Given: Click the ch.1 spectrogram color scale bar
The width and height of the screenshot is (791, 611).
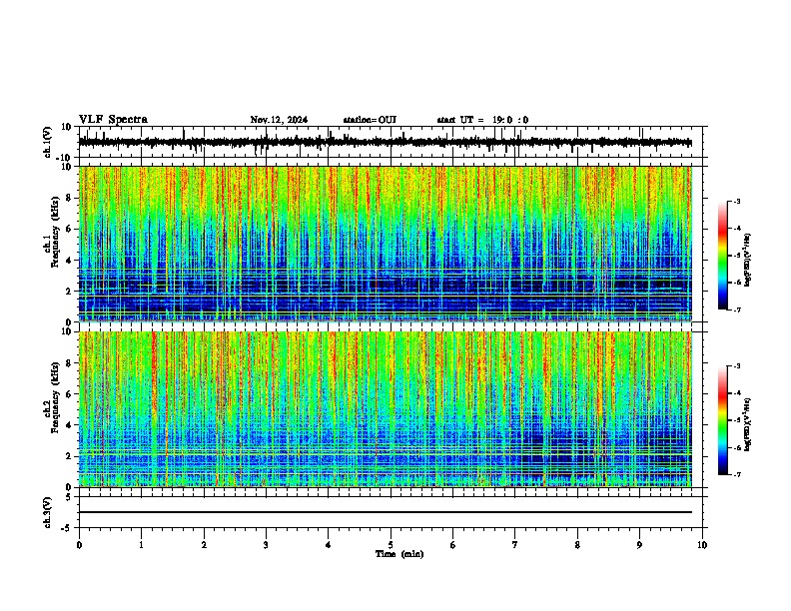Looking at the screenshot, I should pyautogui.click(x=723, y=256).
